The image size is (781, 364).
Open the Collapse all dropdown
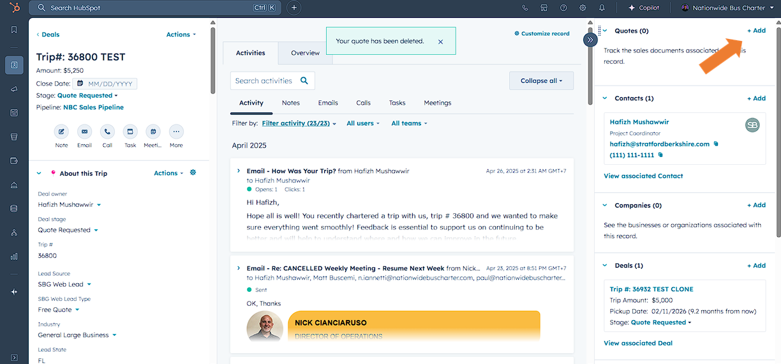(541, 81)
